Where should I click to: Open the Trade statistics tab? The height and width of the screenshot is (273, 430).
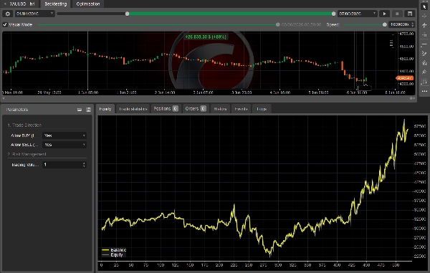(133, 109)
